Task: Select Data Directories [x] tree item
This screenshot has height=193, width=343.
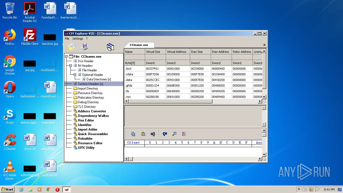Action: (99, 79)
